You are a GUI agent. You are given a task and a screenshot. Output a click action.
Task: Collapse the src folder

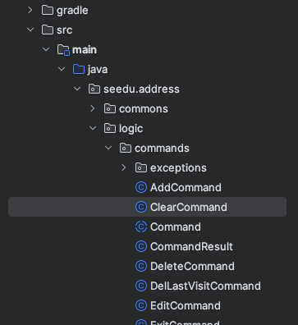click(30, 30)
